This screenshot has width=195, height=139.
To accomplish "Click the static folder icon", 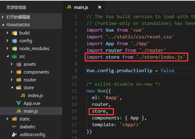I will point(15,119).
